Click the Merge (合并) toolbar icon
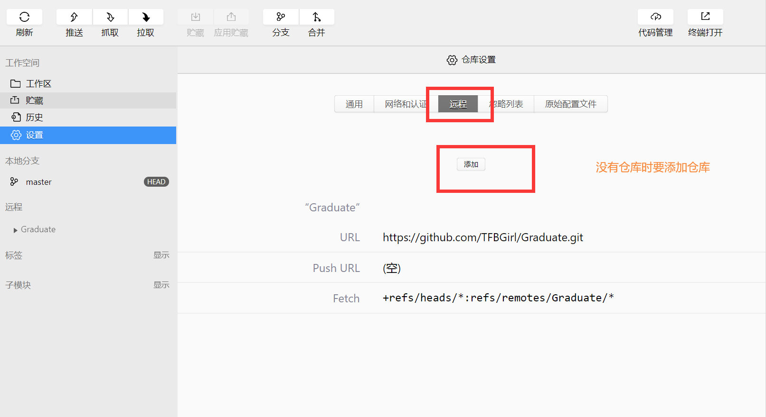This screenshot has height=417, width=766. (317, 17)
